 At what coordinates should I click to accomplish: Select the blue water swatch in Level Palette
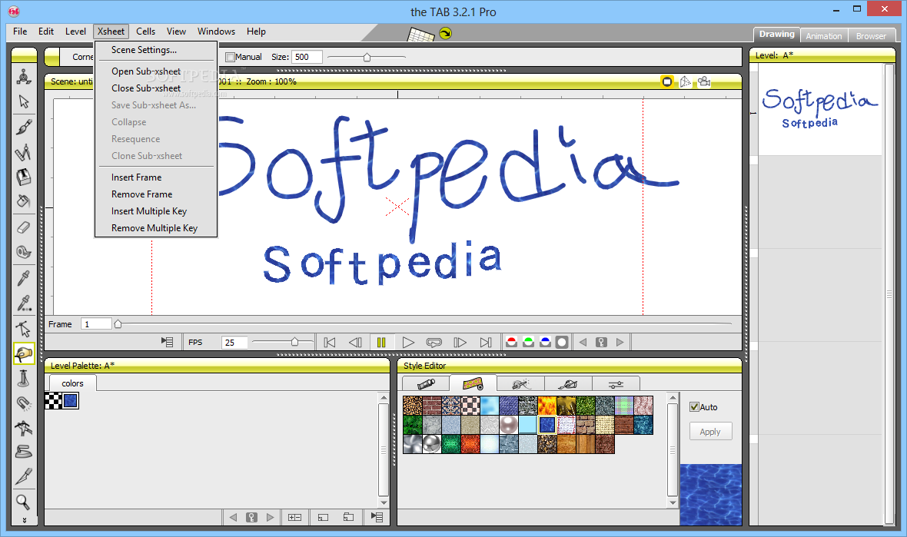70,400
